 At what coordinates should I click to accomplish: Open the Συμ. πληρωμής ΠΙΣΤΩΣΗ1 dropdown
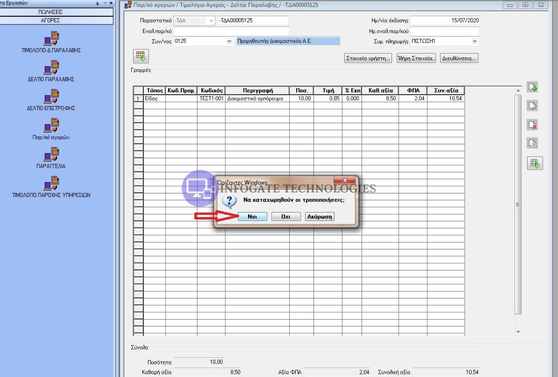pyautogui.click(x=474, y=42)
